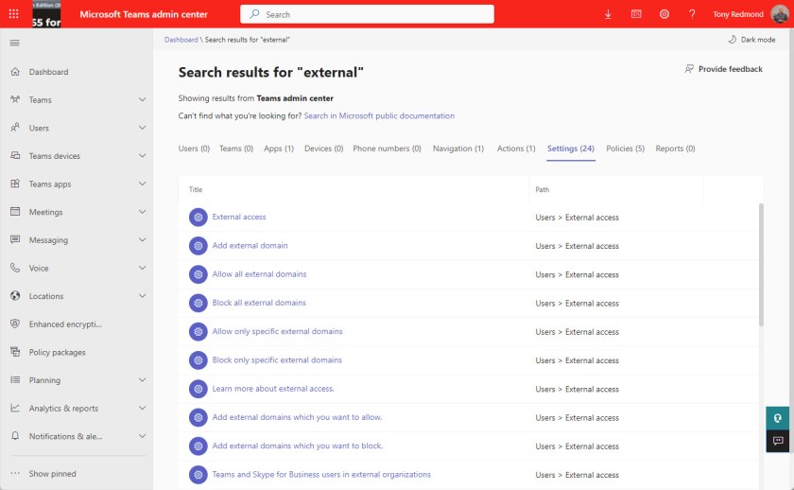Open the help question mark icon
Viewport: 794px width, 490px height.
pos(692,14)
